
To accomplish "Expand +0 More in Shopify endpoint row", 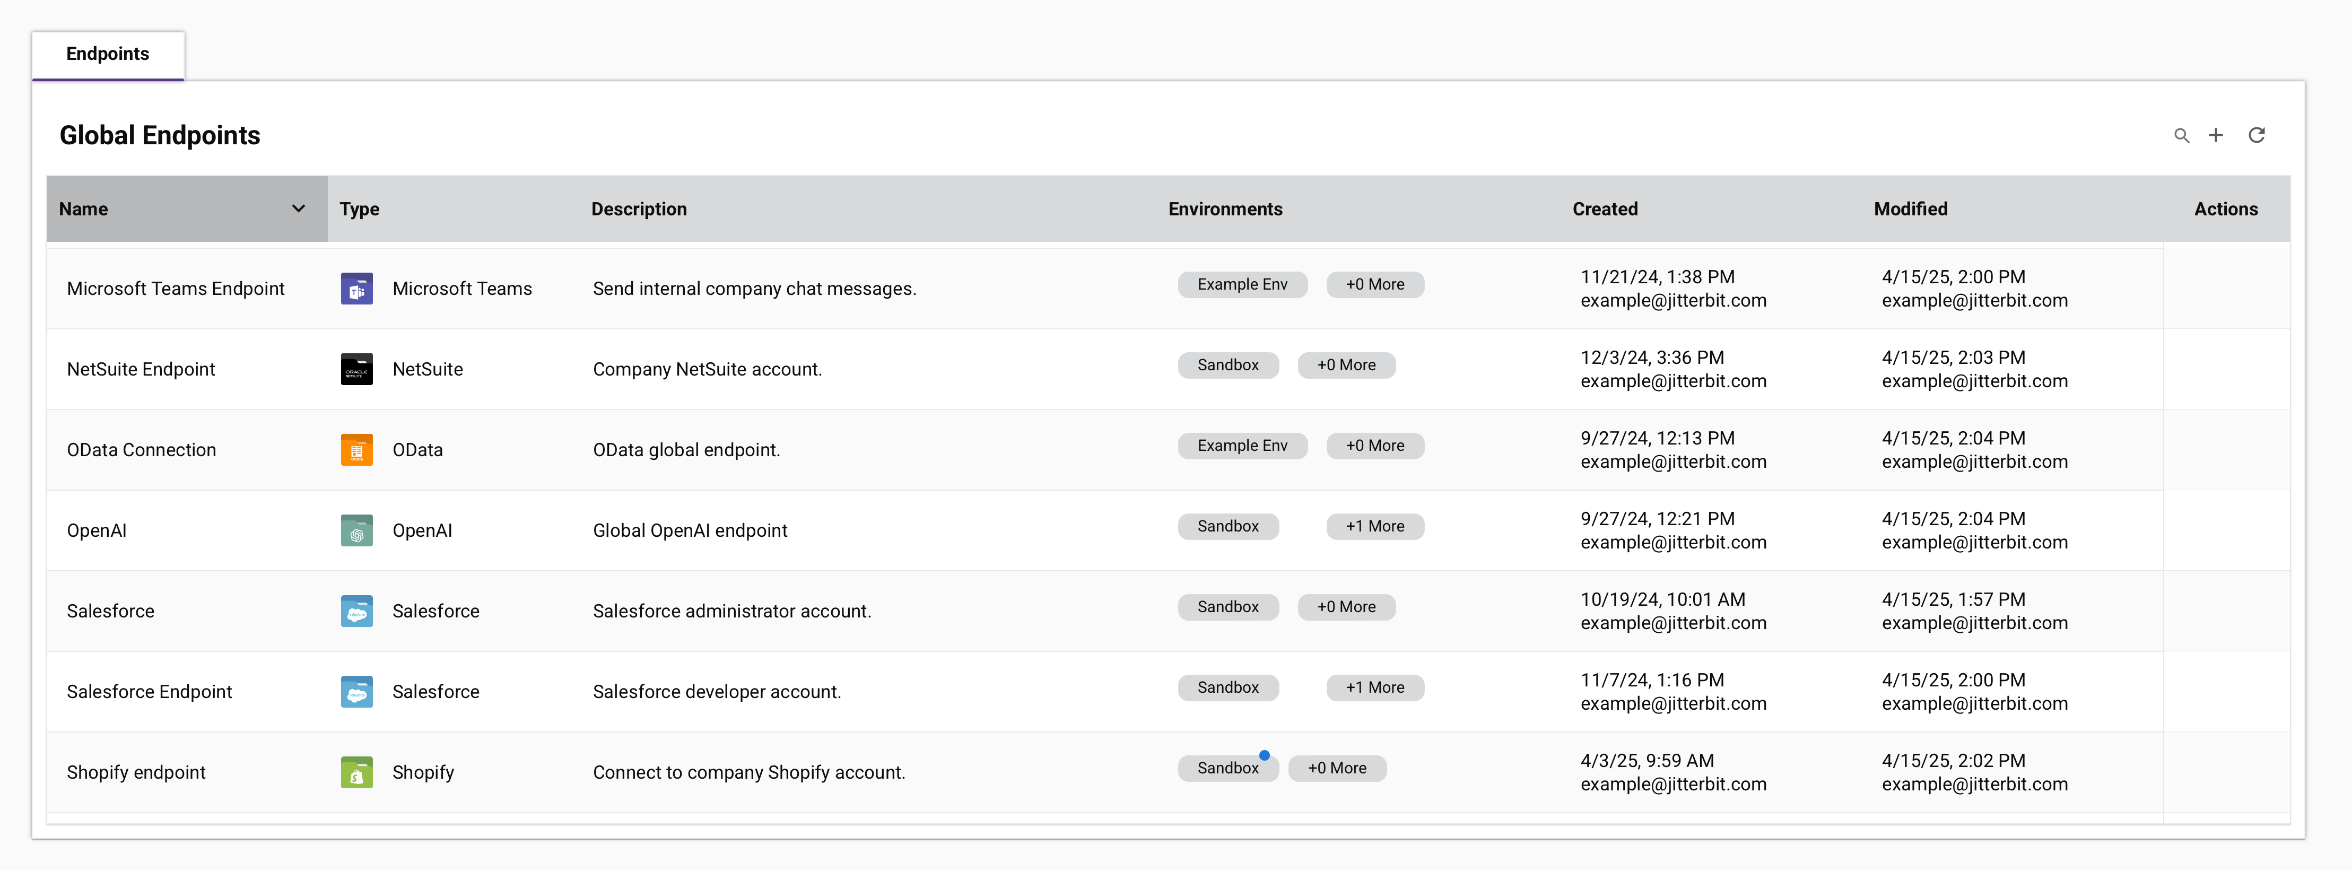I will point(1337,769).
